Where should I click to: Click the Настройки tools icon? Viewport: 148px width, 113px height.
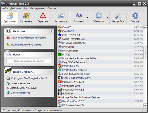[x=118, y=16]
